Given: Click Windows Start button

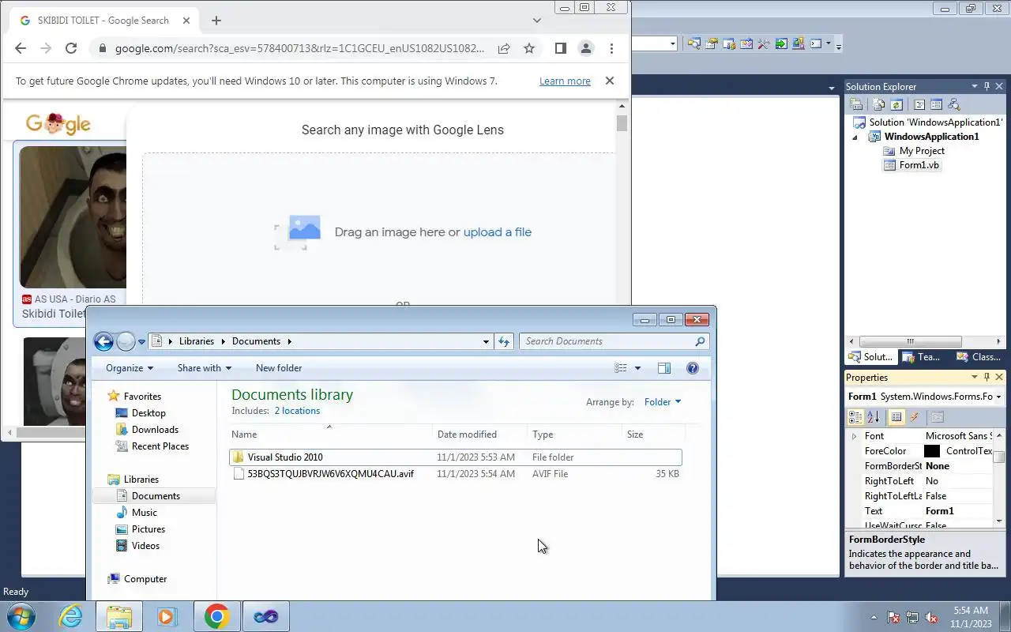Looking at the screenshot, I should coord(21,616).
